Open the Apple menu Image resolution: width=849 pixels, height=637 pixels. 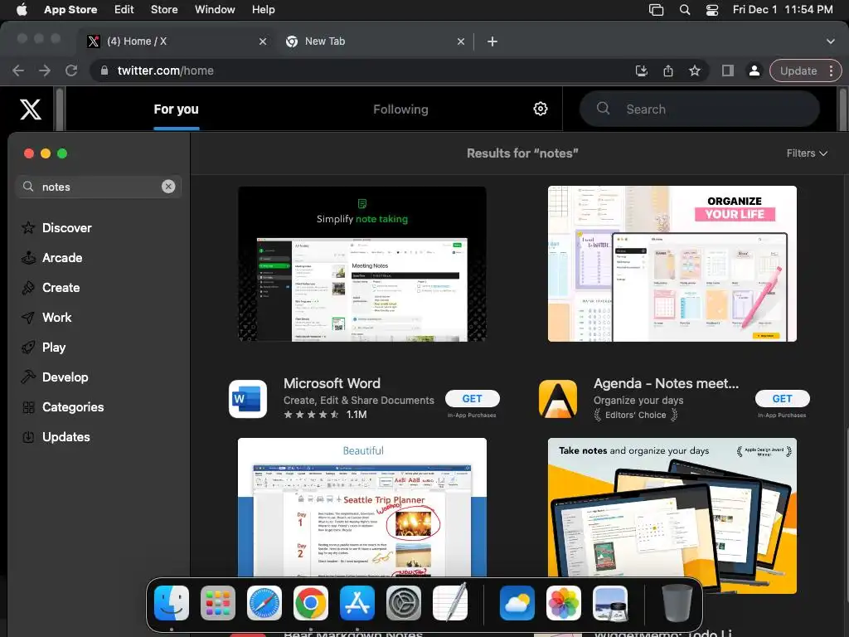coord(22,10)
